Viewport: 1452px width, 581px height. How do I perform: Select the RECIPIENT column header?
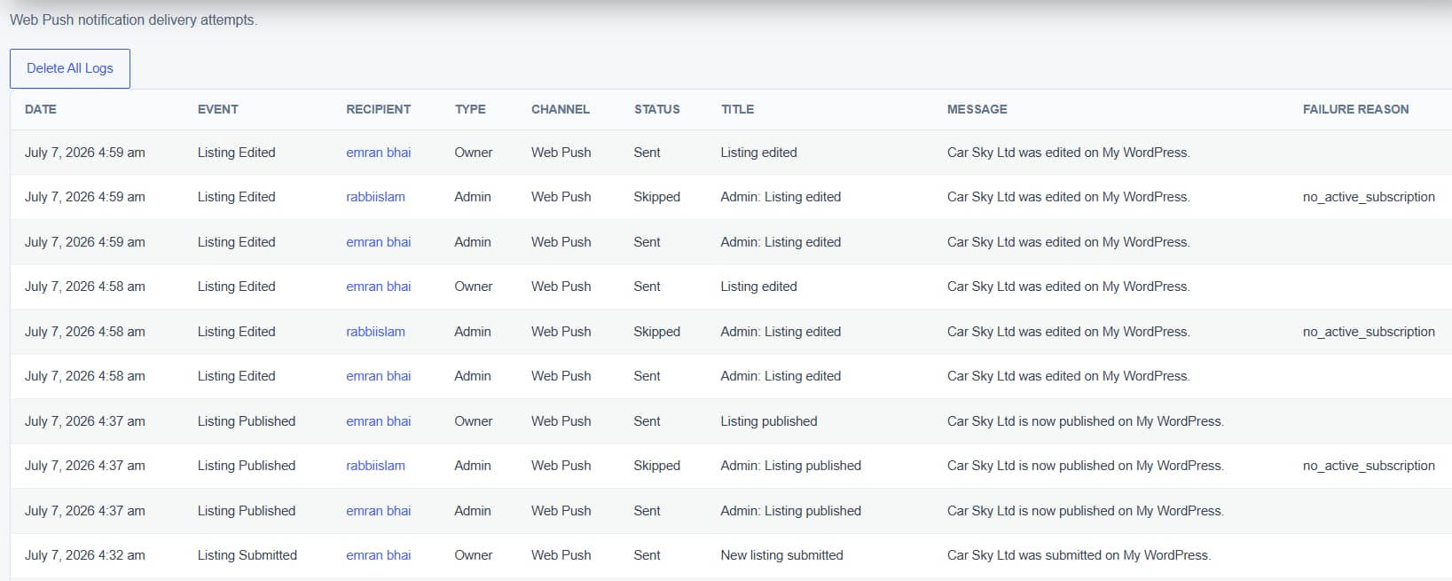(379, 109)
